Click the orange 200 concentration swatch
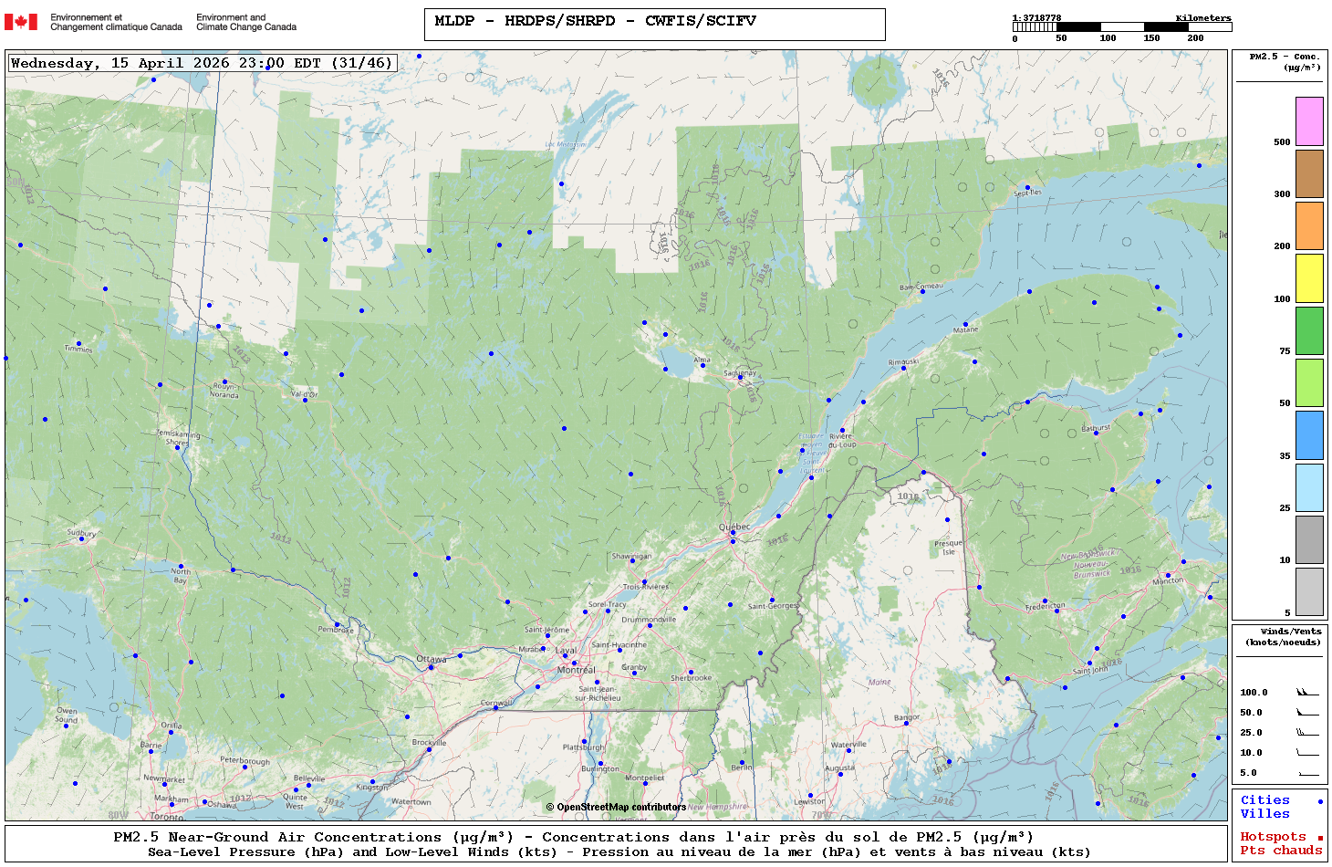 (x=1309, y=225)
